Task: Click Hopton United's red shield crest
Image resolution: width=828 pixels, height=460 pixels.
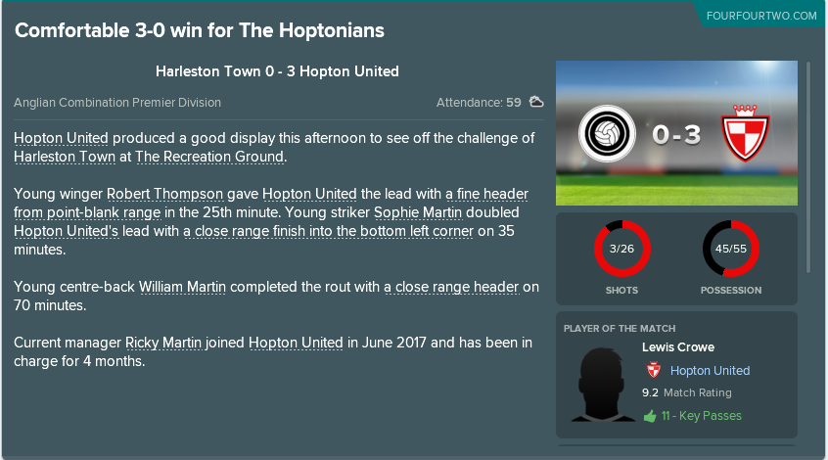Action: coord(745,133)
